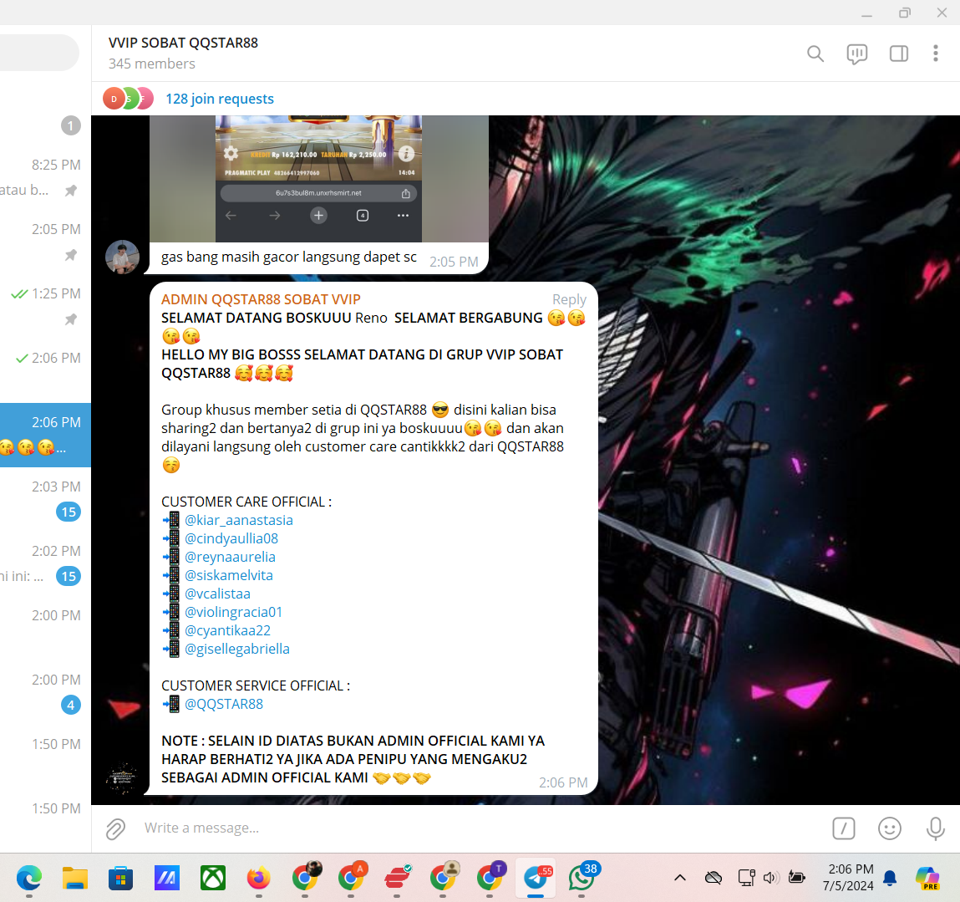Screen dimensions: 960x902
Task: Click the cloud sync tray icon
Action: 714,878
